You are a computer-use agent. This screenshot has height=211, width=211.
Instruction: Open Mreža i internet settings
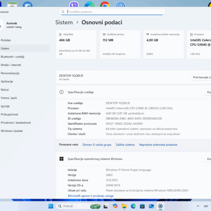25,65
